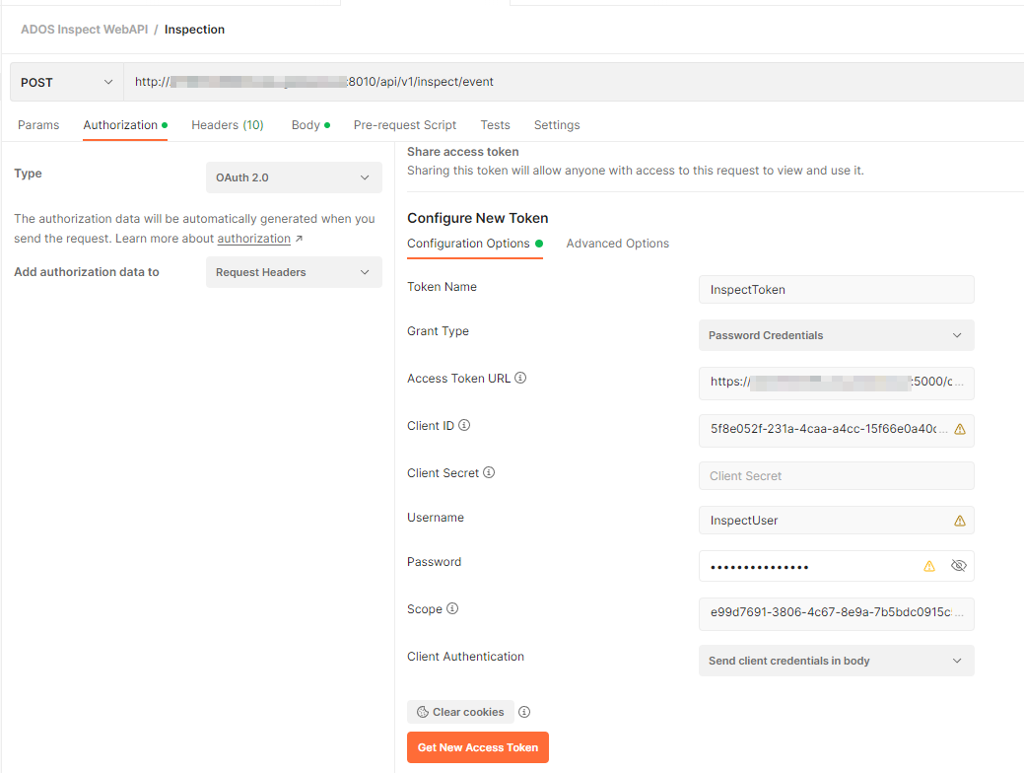Click the info icon next to Scope
1024x773 pixels.
click(x=451, y=608)
